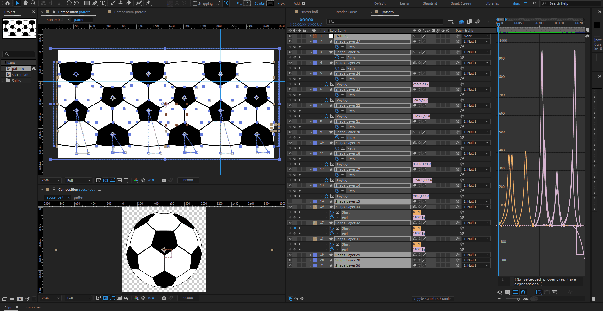Switch to the Render Queue tab
This screenshot has width=603, height=311.
tap(346, 12)
